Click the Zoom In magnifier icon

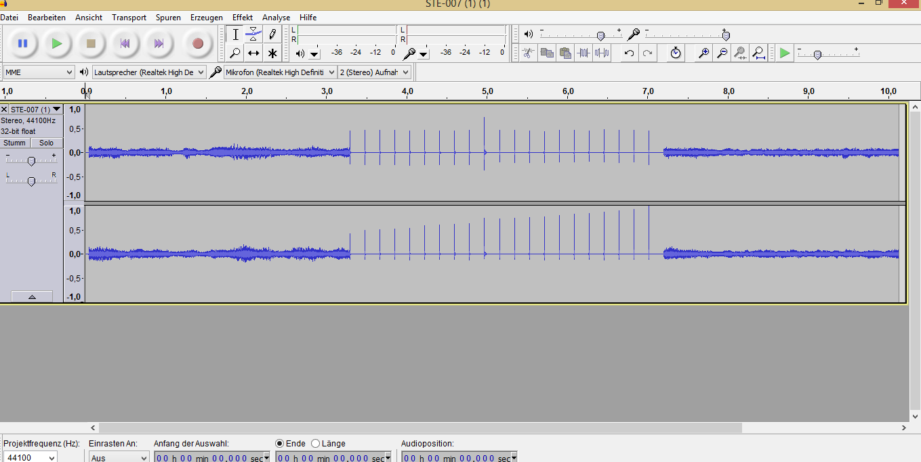coord(704,53)
